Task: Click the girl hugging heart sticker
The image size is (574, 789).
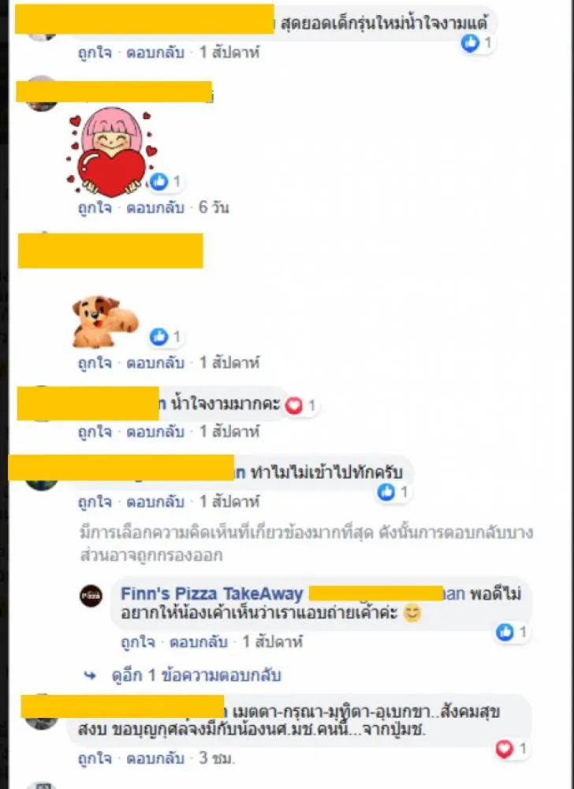Action: pos(112,152)
